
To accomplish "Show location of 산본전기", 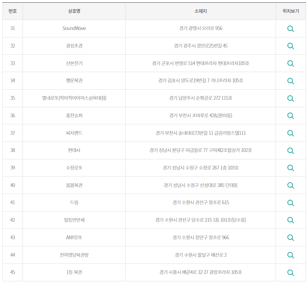I will 290,64.
